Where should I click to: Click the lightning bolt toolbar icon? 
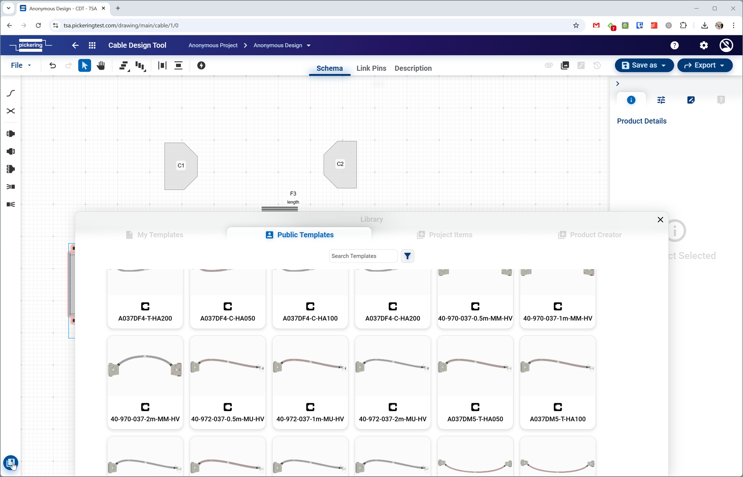point(201,66)
